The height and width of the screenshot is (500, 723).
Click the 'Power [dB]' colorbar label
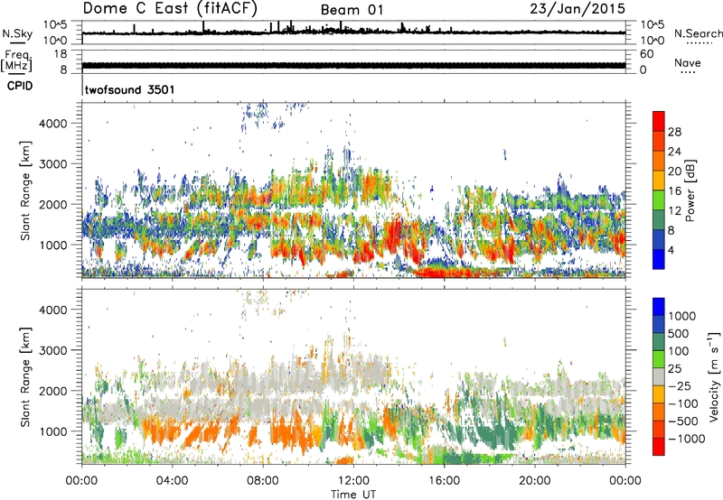point(690,190)
